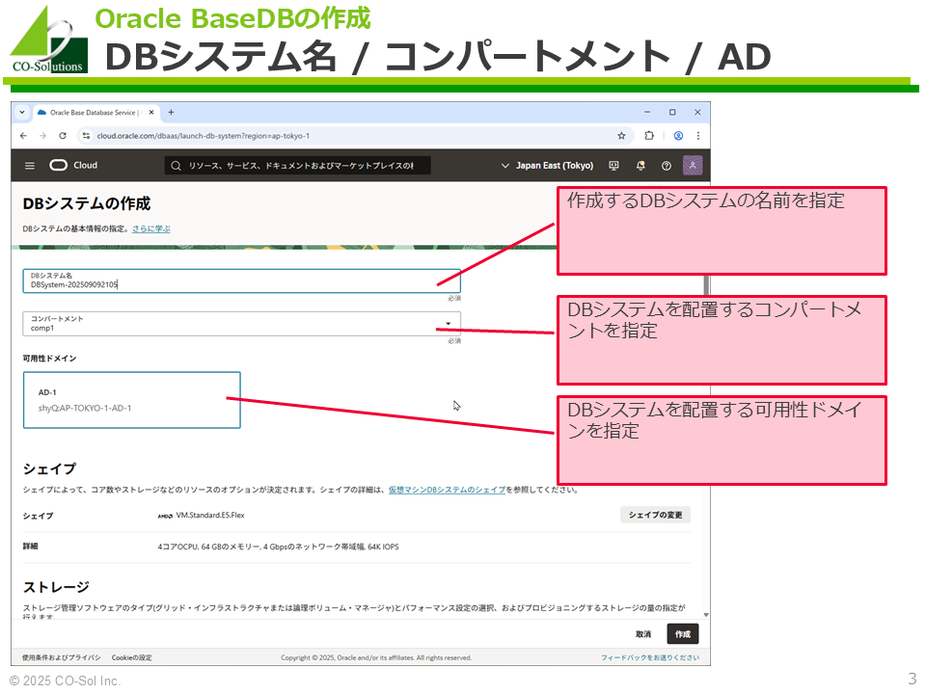Viewport: 926px width, 694px height.
Task: Click フィードバックをお送りください link
Action: [650, 658]
